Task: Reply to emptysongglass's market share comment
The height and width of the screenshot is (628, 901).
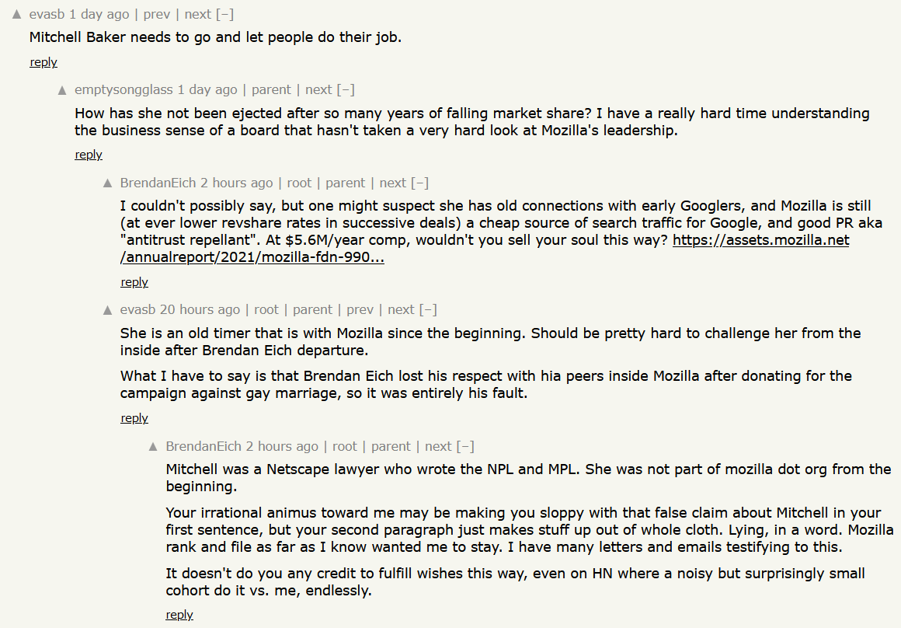Action: click(x=89, y=155)
